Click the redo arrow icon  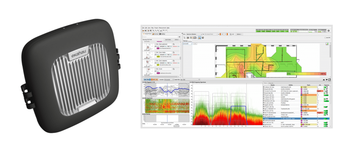(166, 30)
